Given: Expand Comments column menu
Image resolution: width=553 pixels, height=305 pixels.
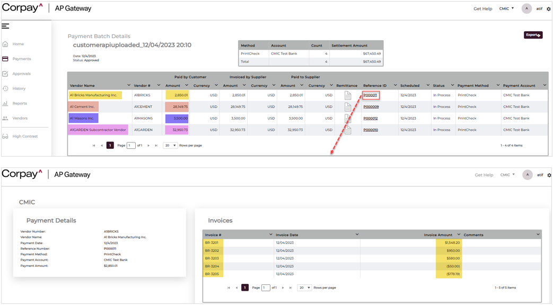Looking at the screenshot, I should (x=538, y=235).
